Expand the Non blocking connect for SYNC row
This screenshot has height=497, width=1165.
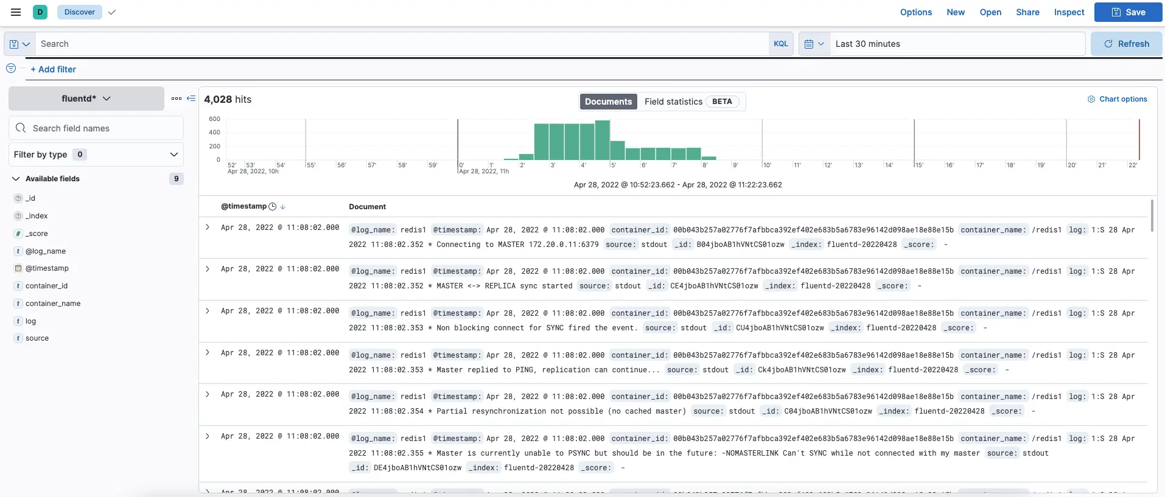208,310
